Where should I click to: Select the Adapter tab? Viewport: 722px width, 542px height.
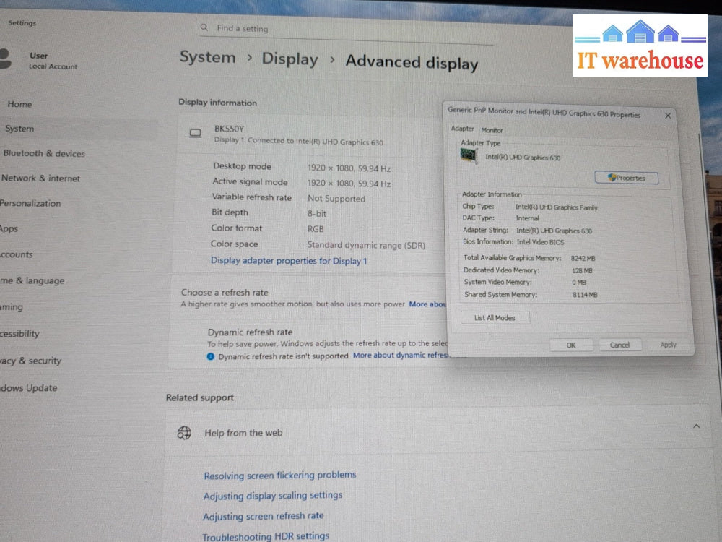point(462,129)
